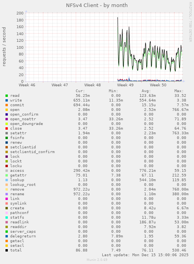Image resolution: width=194 pixels, height=264 pixels.
Task: Click the requests / second axis title
Action: pos(4,46)
